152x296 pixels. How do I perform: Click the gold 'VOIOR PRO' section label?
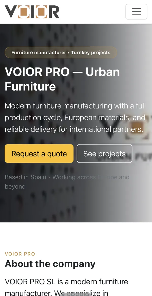click(20, 254)
